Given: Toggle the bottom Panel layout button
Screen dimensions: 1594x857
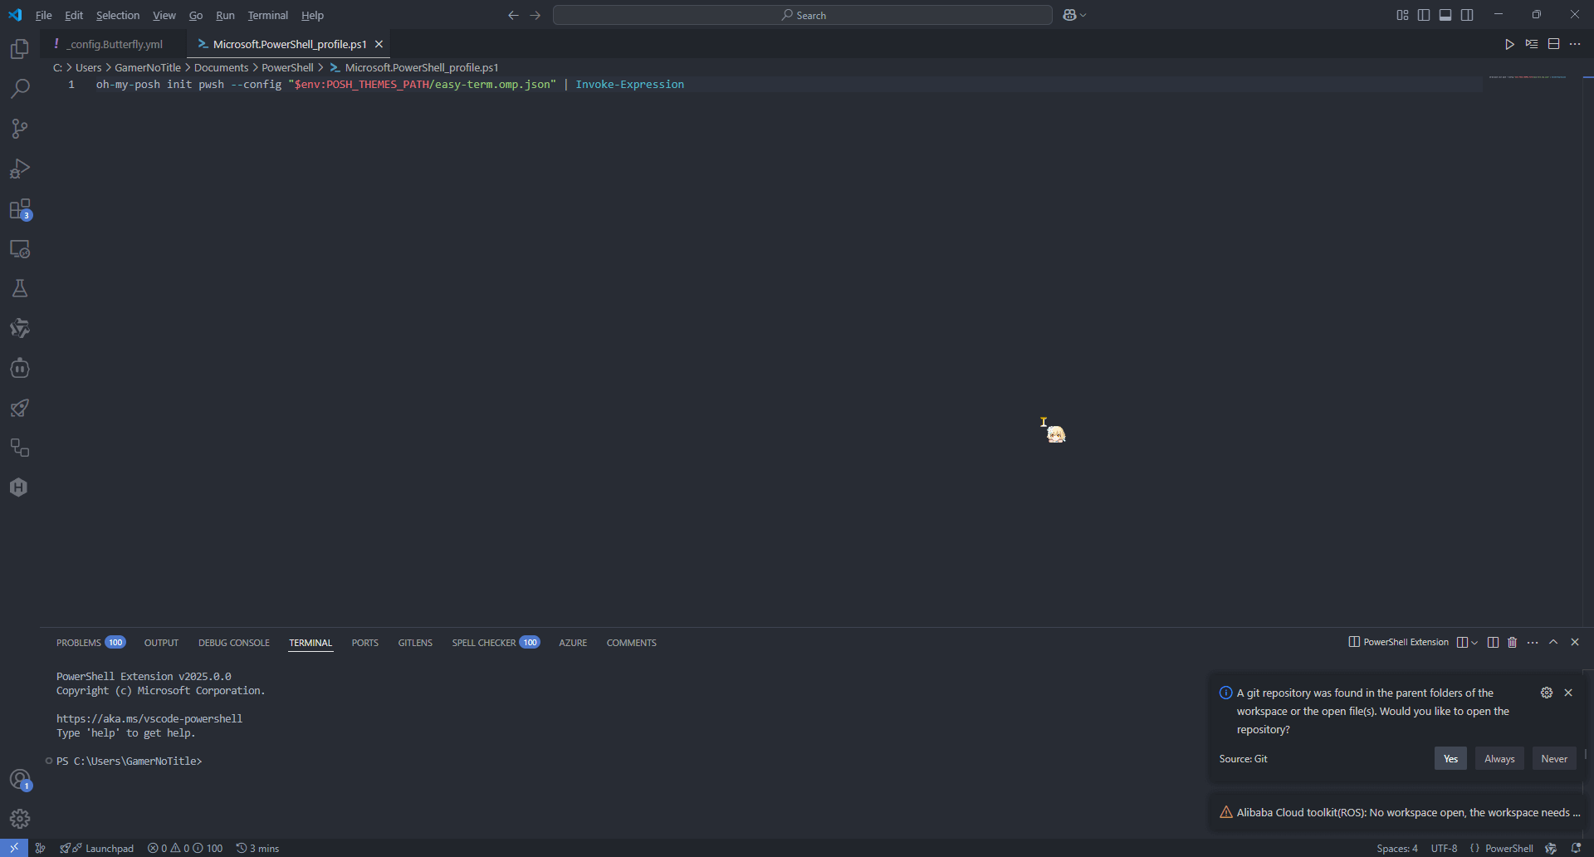Looking at the screenshot, I should click(1445, 15).
